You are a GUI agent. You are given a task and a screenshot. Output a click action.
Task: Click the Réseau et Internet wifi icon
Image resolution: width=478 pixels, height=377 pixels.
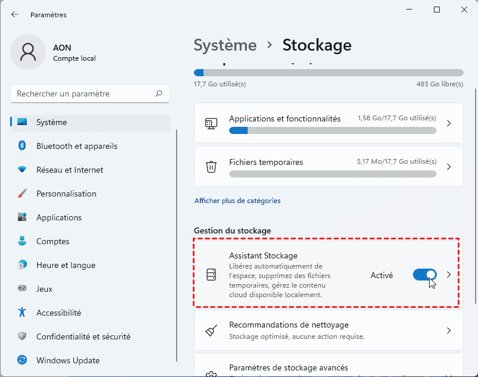(23, 170)
